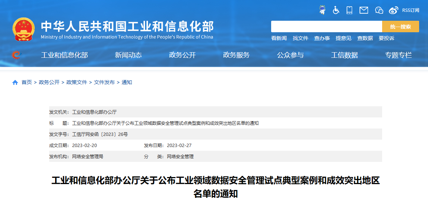Focus the site search input field

(x=327, y=27)
